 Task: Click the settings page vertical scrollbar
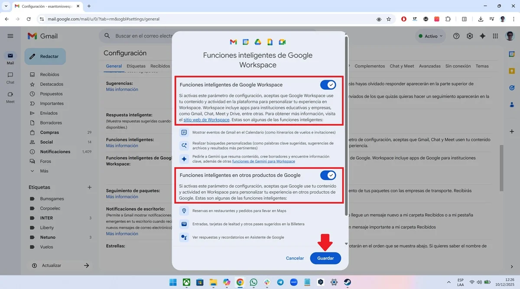501,168
